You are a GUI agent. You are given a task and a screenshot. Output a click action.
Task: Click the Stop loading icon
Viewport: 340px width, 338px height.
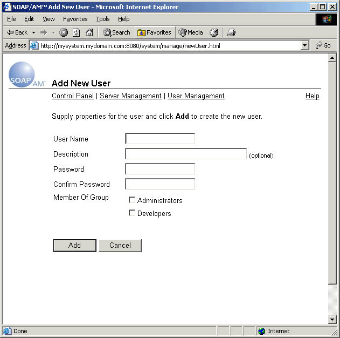(64, 32)
